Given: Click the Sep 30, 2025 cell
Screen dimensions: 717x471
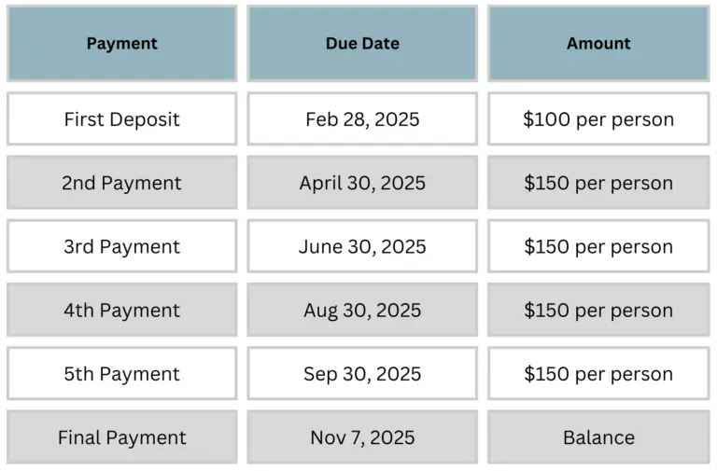Looking at the screenshot, I should (362, 373).
